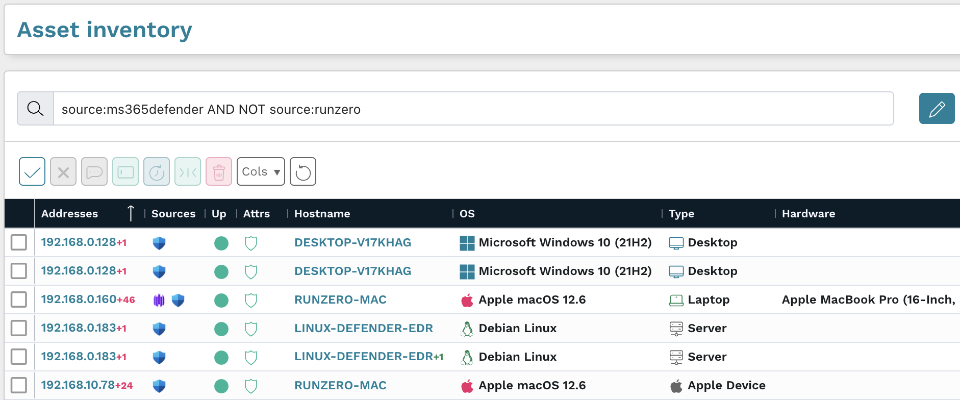Toggle Addresses column sort arrow
This screenshot has height=400, width=960.
point(131,213)
